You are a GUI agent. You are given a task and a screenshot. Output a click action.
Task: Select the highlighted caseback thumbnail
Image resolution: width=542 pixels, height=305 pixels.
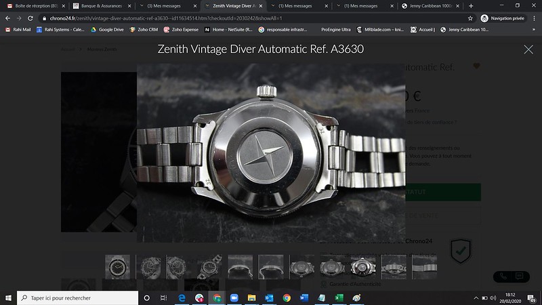(x=363, y=267)
